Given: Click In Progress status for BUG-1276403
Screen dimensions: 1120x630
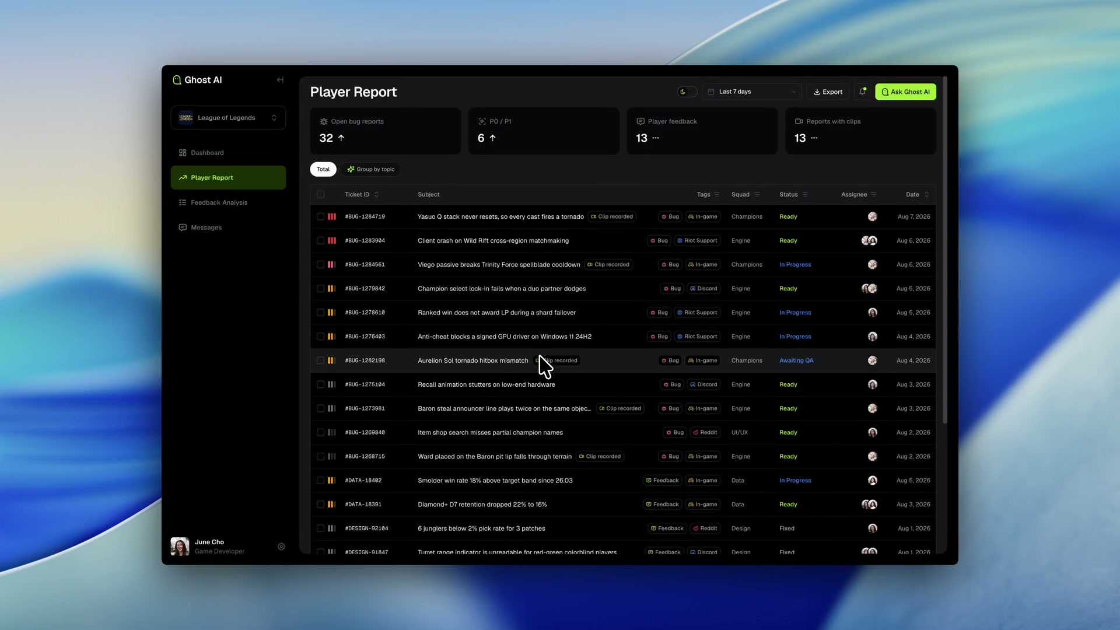Looking at the screenshot, I should 795,337.
